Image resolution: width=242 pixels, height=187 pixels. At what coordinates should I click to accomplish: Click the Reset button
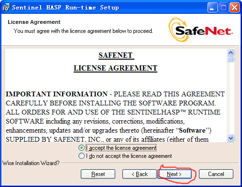(x=98, y=174)
